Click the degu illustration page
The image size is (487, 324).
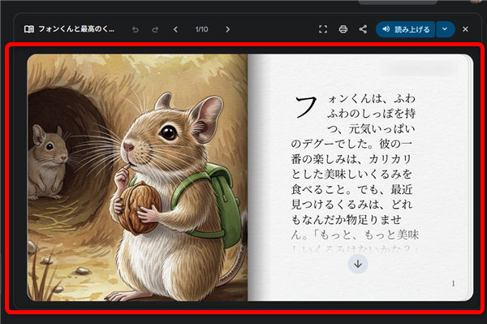(x=137, y=177)
